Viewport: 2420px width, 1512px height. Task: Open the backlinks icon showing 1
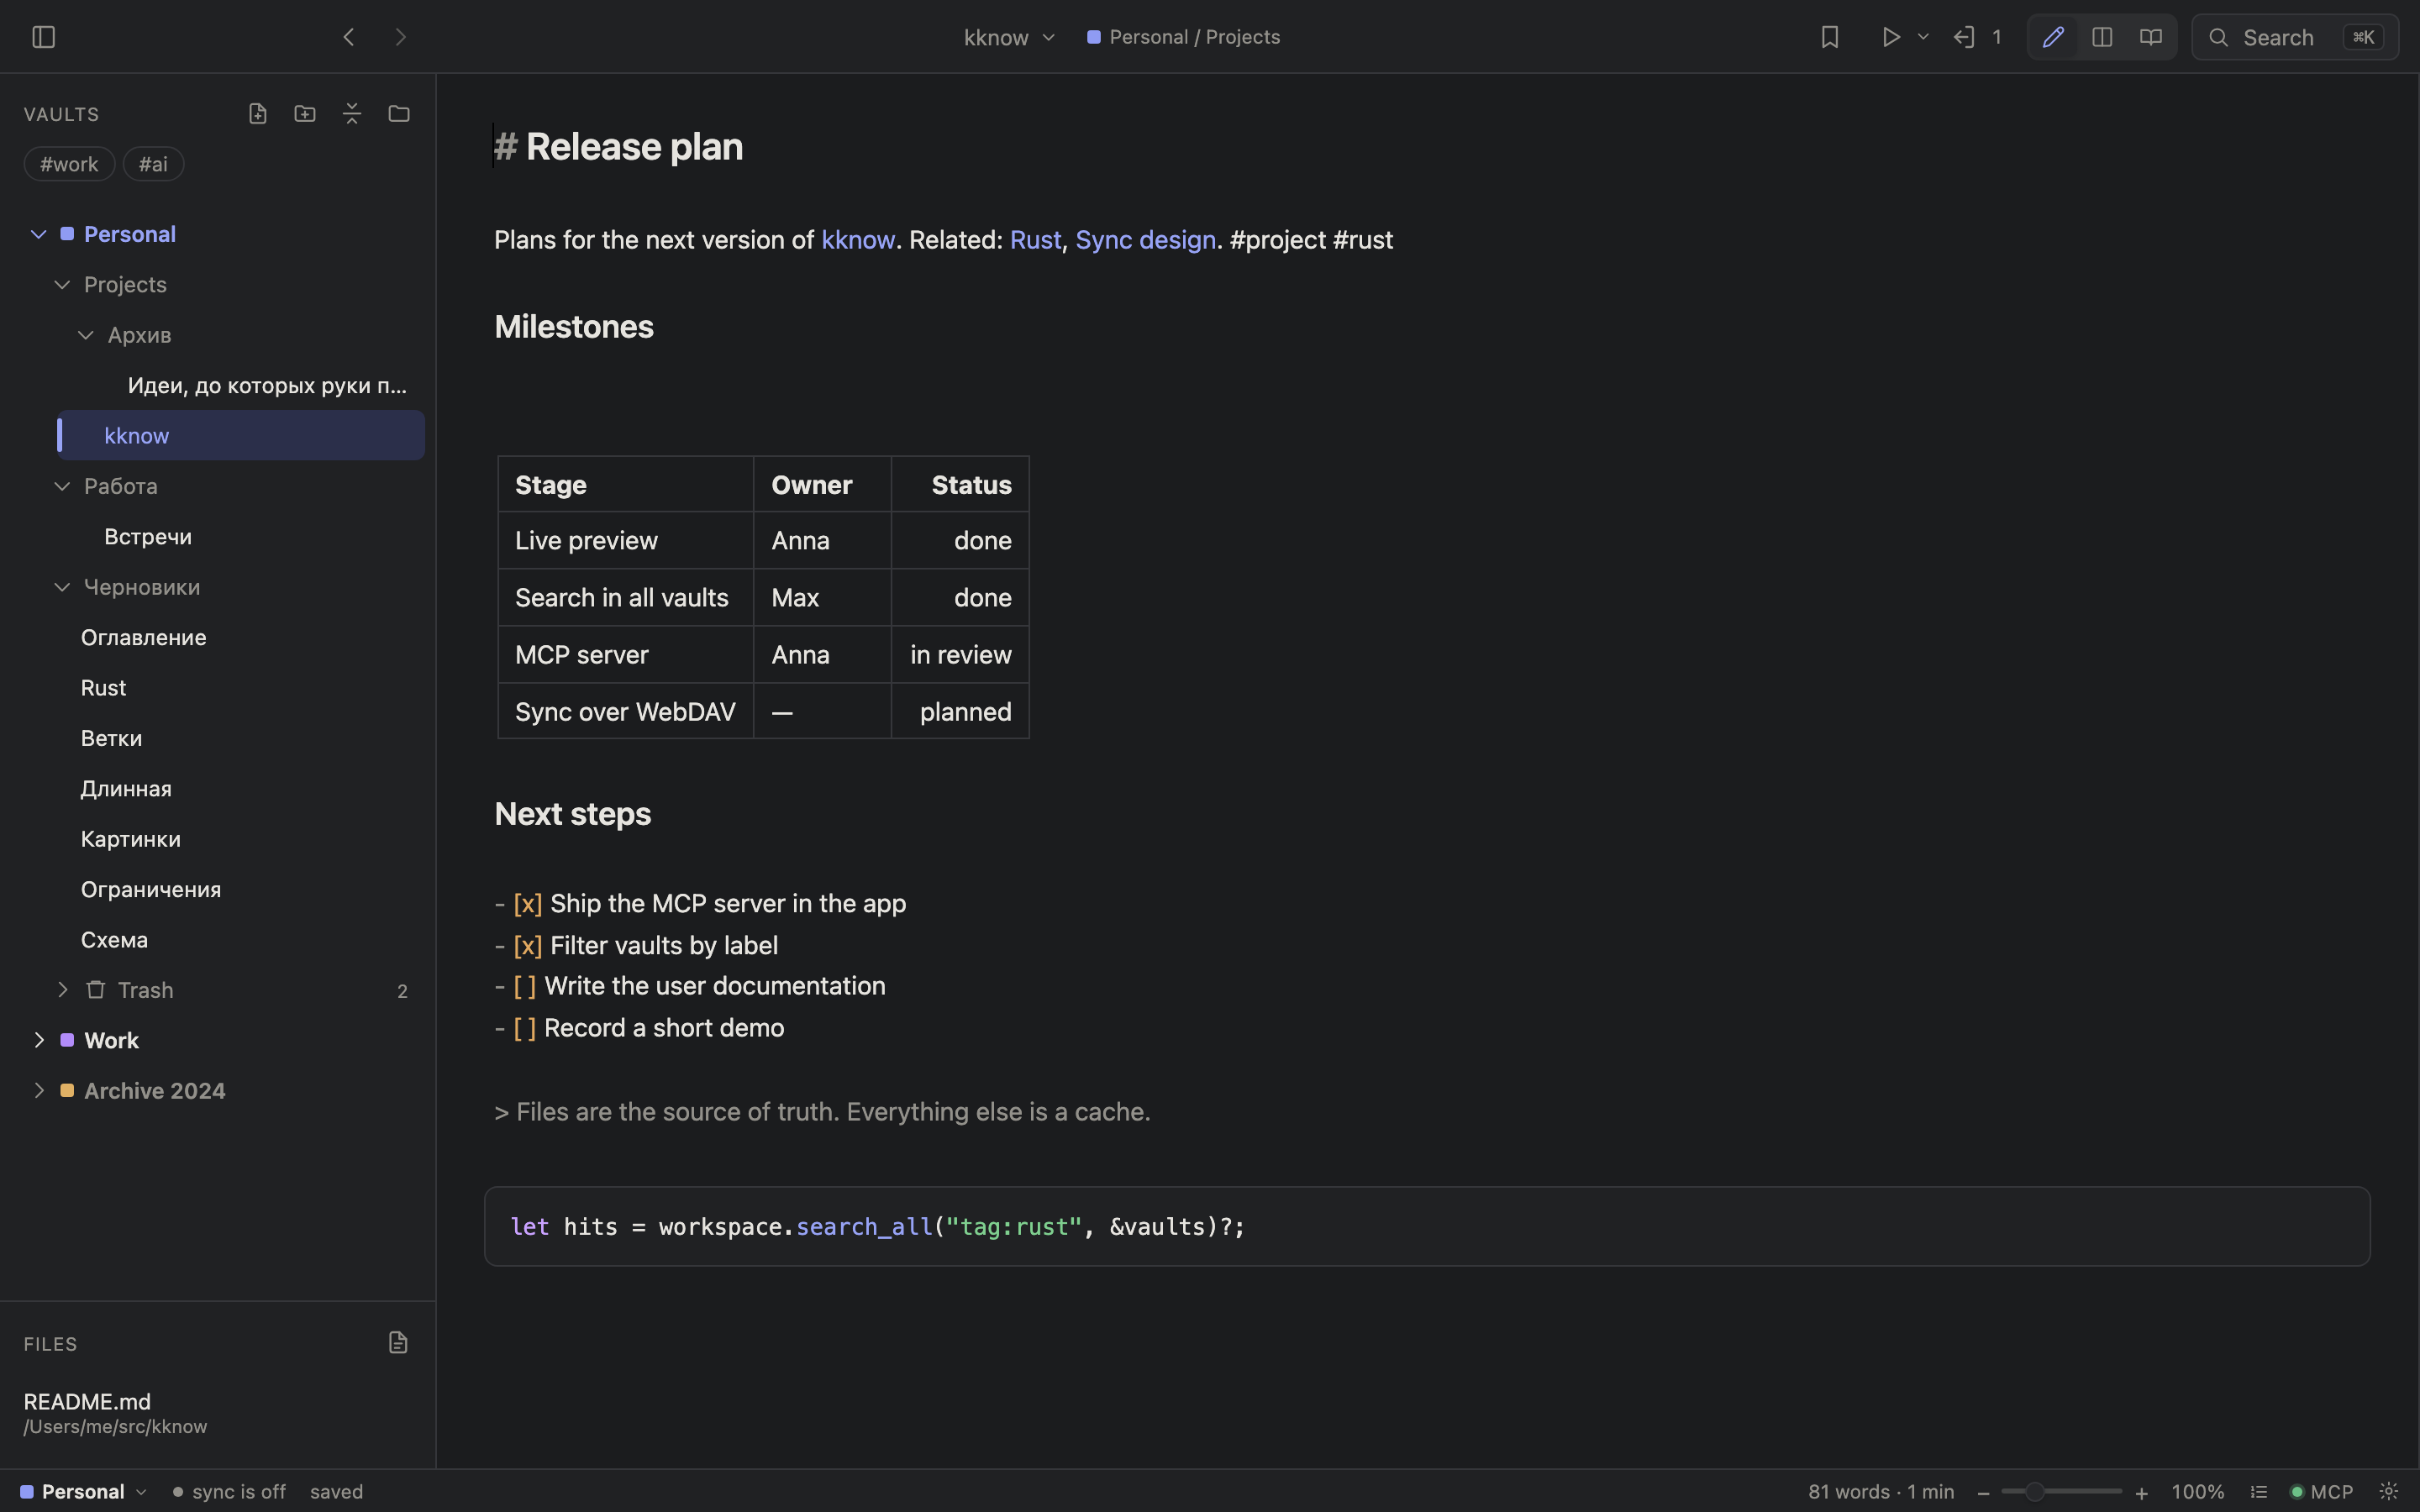pos(1977,37)
